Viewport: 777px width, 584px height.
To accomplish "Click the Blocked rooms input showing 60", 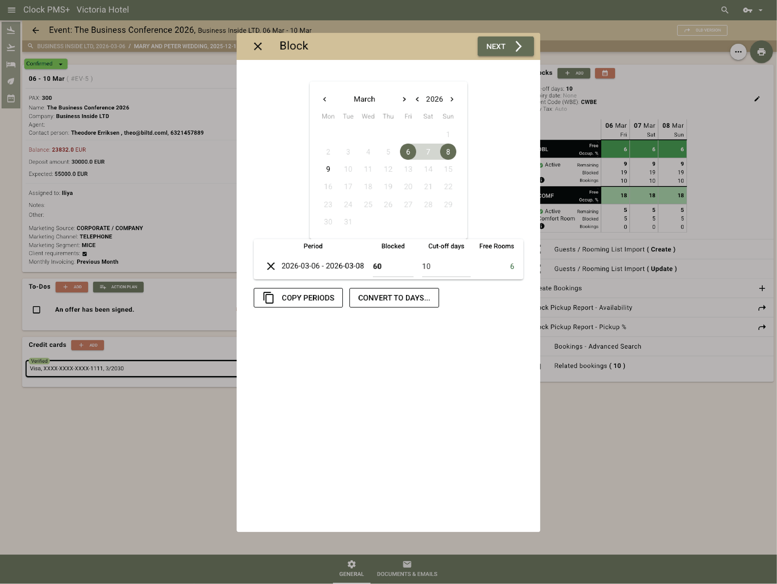I will [392, 267].
